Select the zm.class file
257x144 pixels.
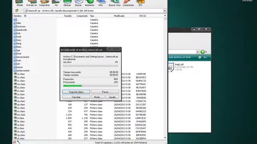click(20, 115)
